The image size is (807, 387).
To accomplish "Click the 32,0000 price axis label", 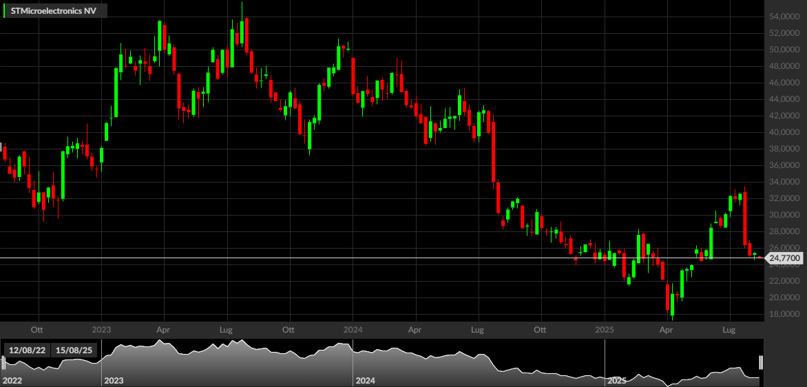I will tap(784, 198).
